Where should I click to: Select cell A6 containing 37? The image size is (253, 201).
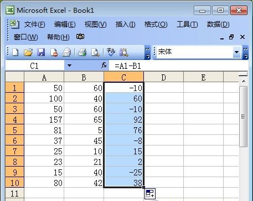pyautogui.click(x=44, y=140)
